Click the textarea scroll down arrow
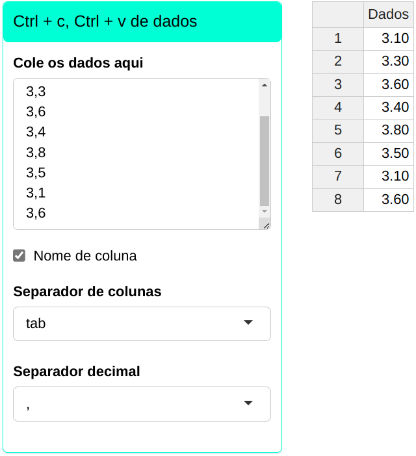Screen dimensions: 416x456 264,211
